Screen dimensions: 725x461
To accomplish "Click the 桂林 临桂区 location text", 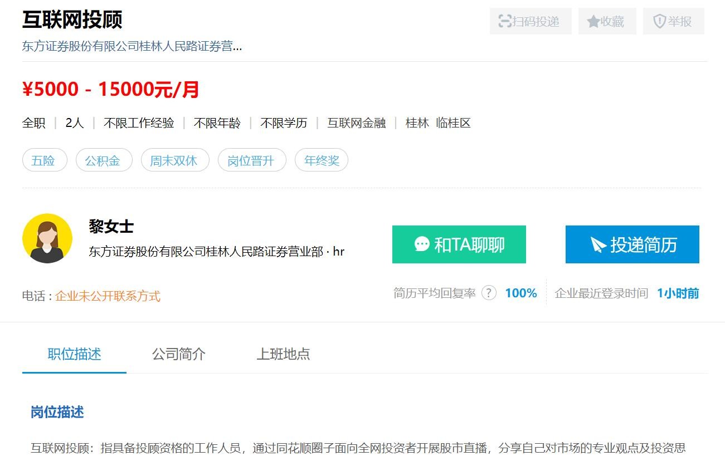I will tap(438, 123).
